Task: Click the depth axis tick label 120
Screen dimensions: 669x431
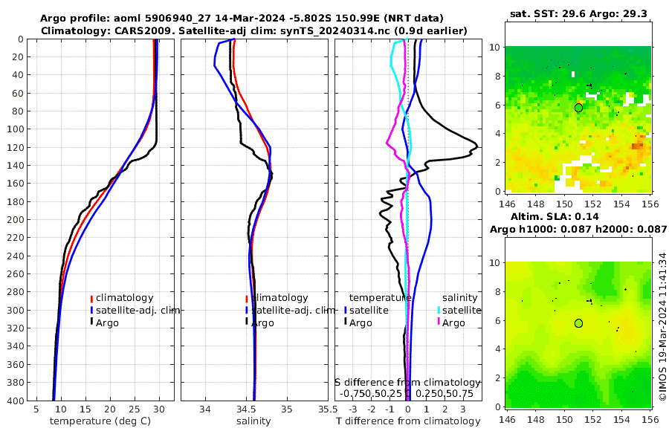Action: pos(16,147)
